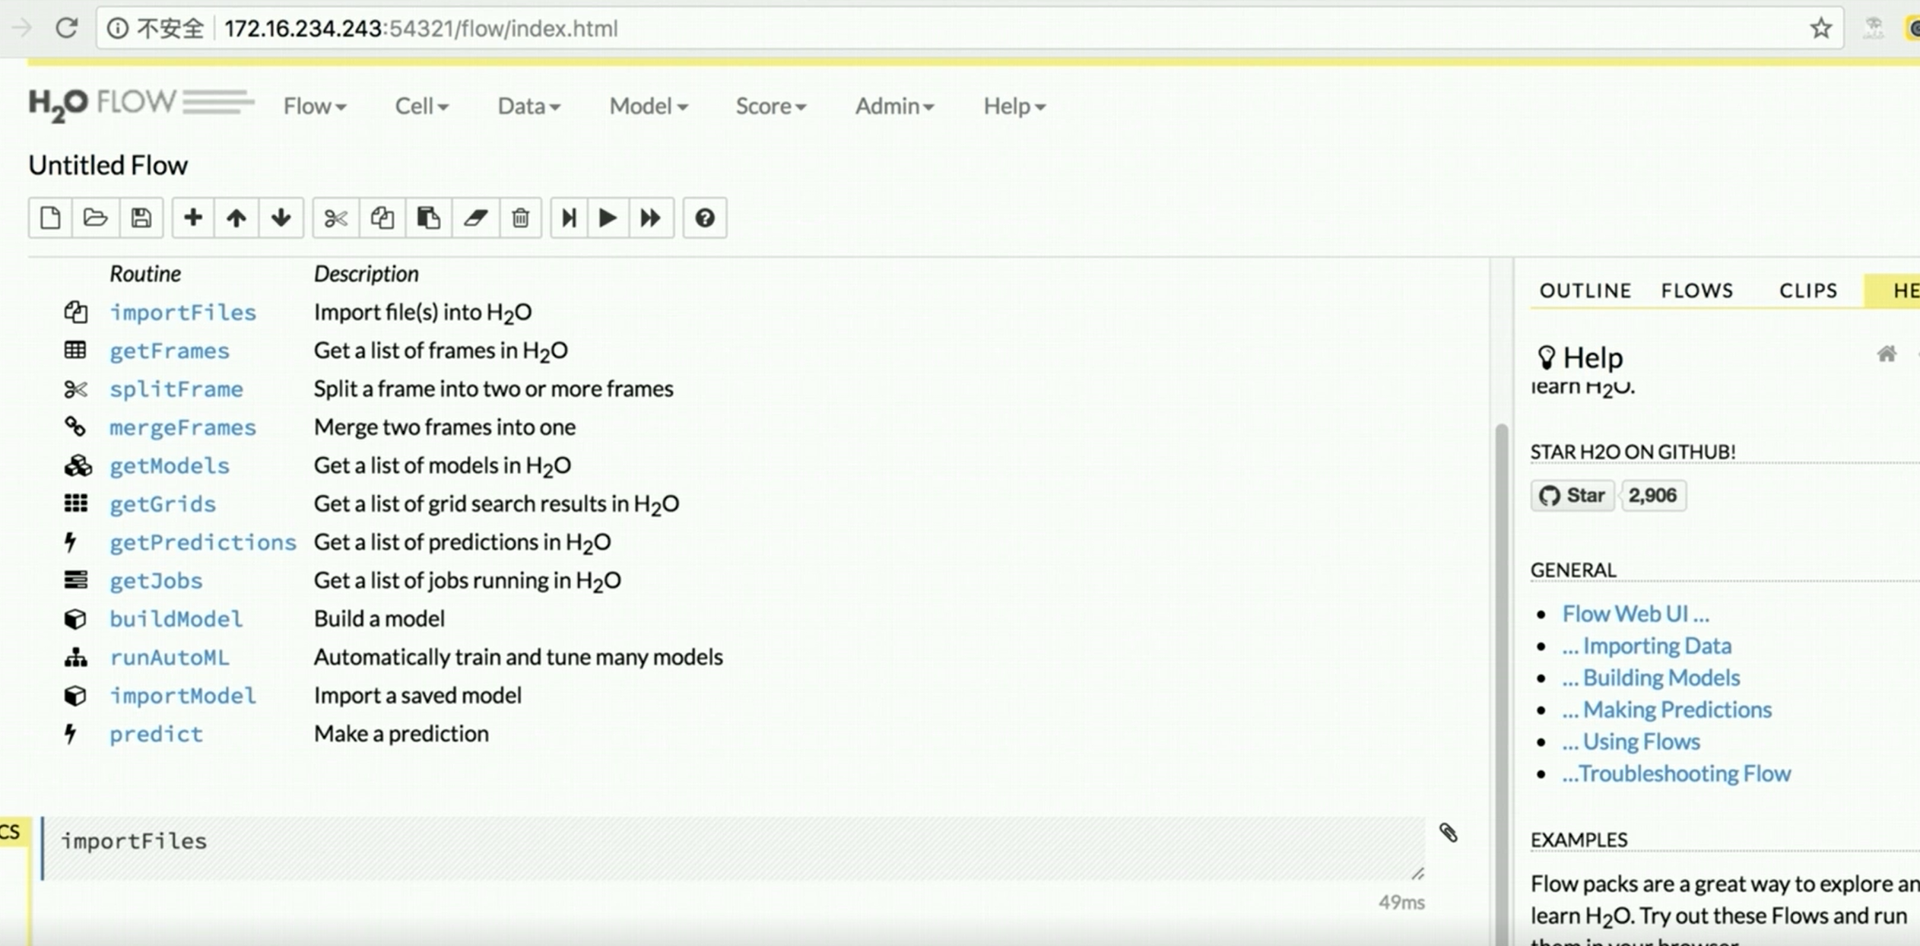Screen dimensions: 1920x946
Task: Clear cell output with the eraser icon
Action: [475, 218]
